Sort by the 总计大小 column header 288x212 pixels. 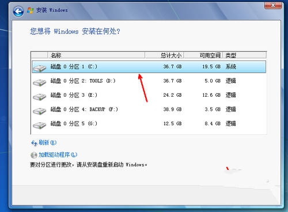point(164,55)
